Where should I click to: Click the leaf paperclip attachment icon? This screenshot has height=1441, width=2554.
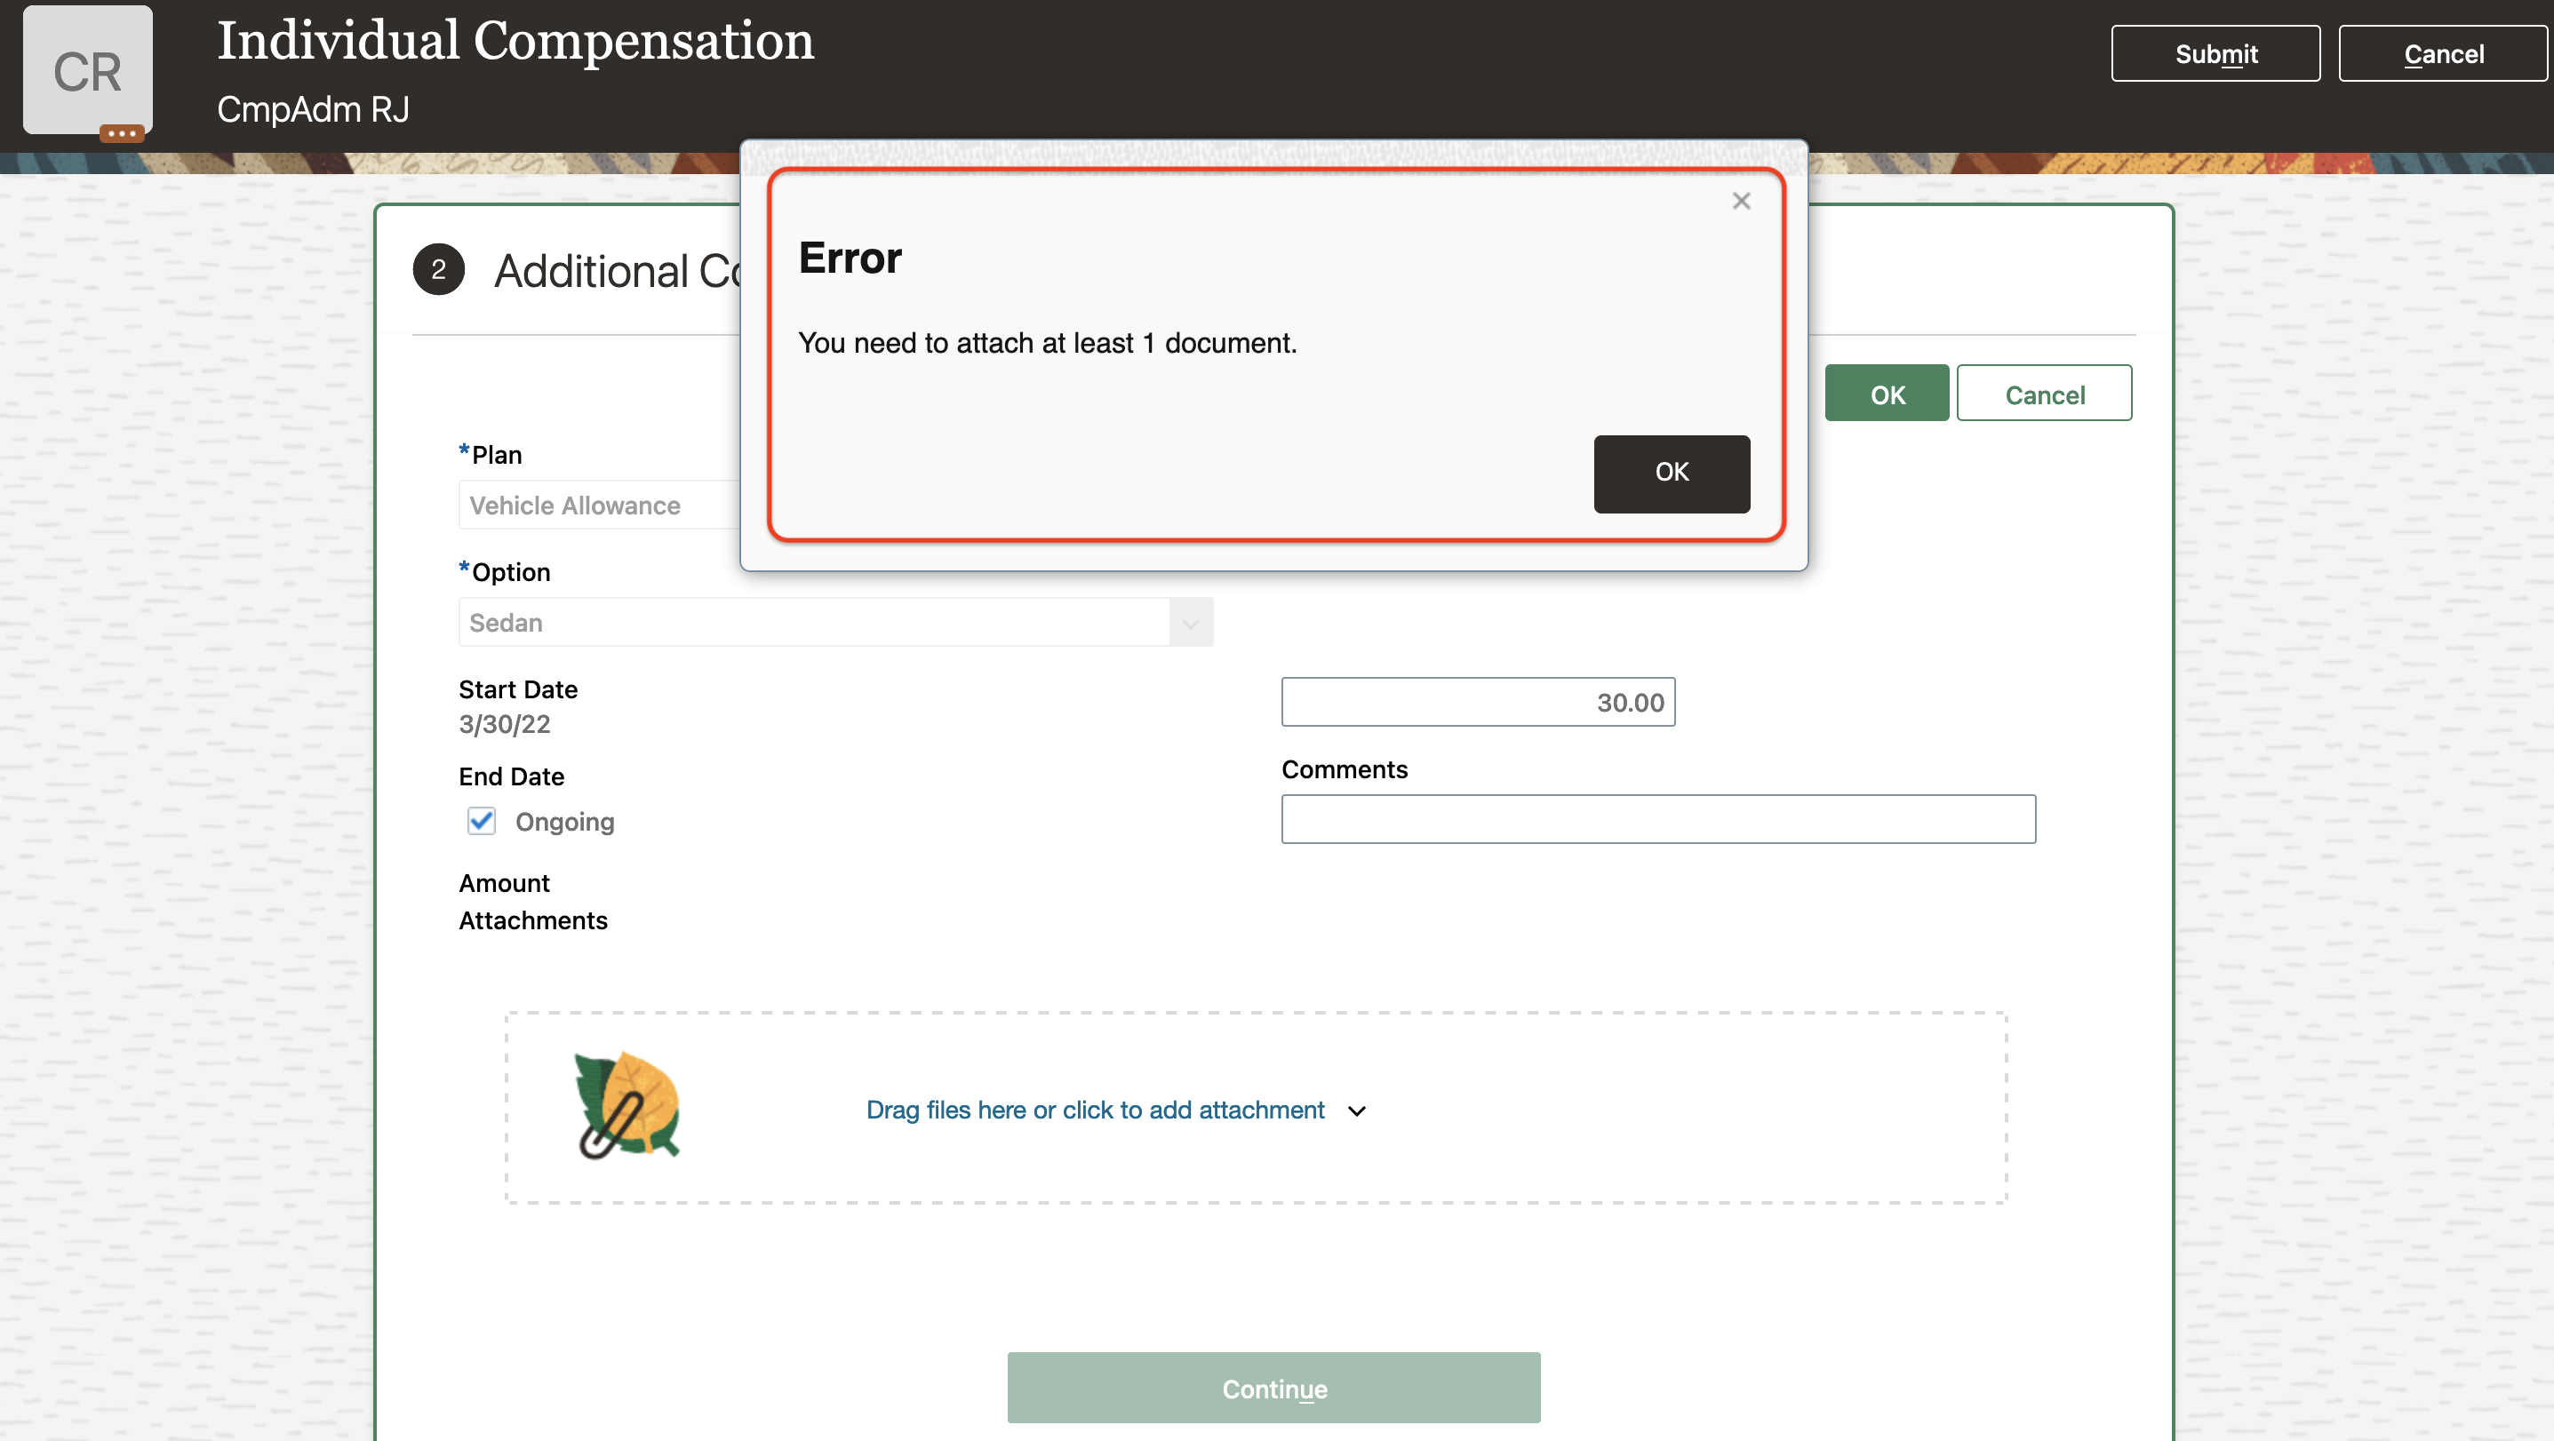click(x=627, y=1106)
